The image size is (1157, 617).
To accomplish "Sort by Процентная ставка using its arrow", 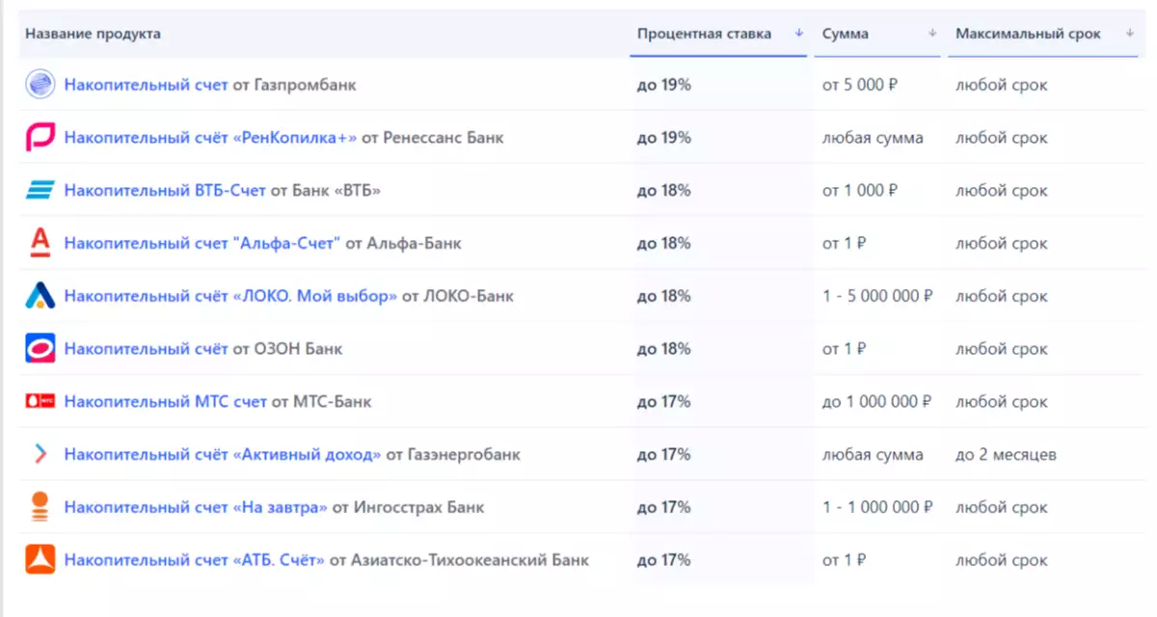I will [798, 34].
